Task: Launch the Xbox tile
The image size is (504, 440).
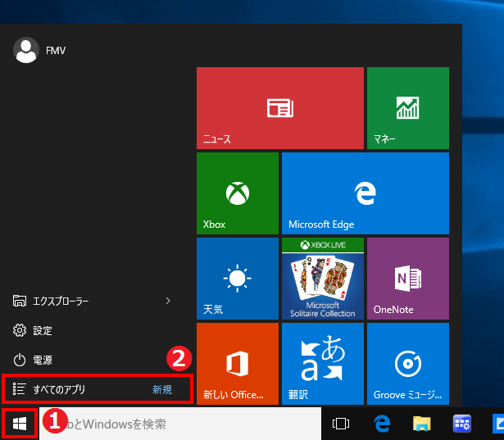Action: coord(238,193)
